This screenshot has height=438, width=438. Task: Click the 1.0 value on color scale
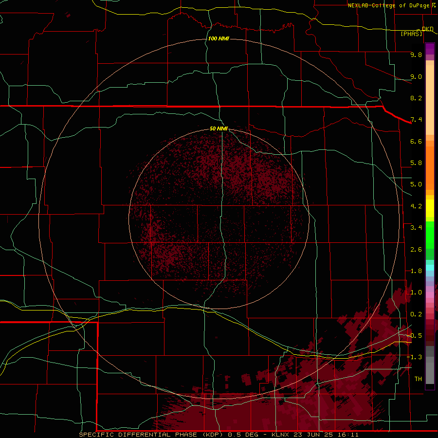pos(416,292)
